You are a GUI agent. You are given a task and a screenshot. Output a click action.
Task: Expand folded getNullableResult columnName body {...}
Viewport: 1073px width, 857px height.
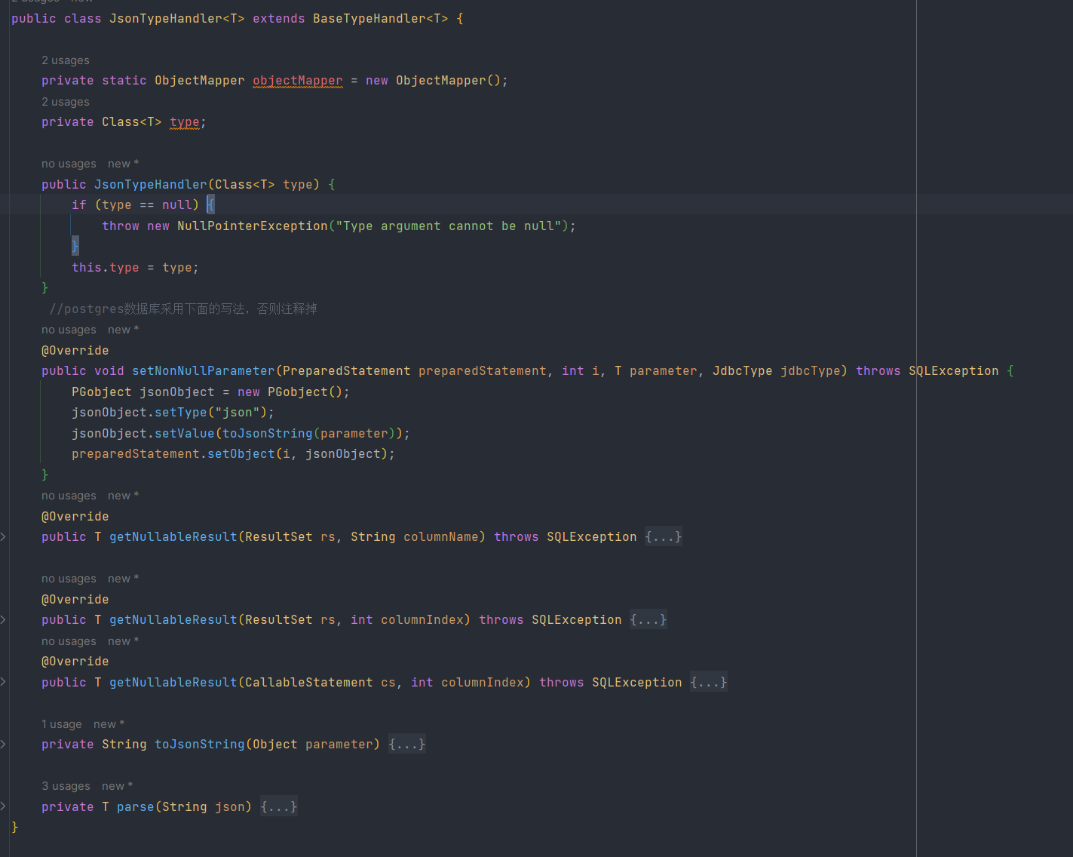pos(663,536)
